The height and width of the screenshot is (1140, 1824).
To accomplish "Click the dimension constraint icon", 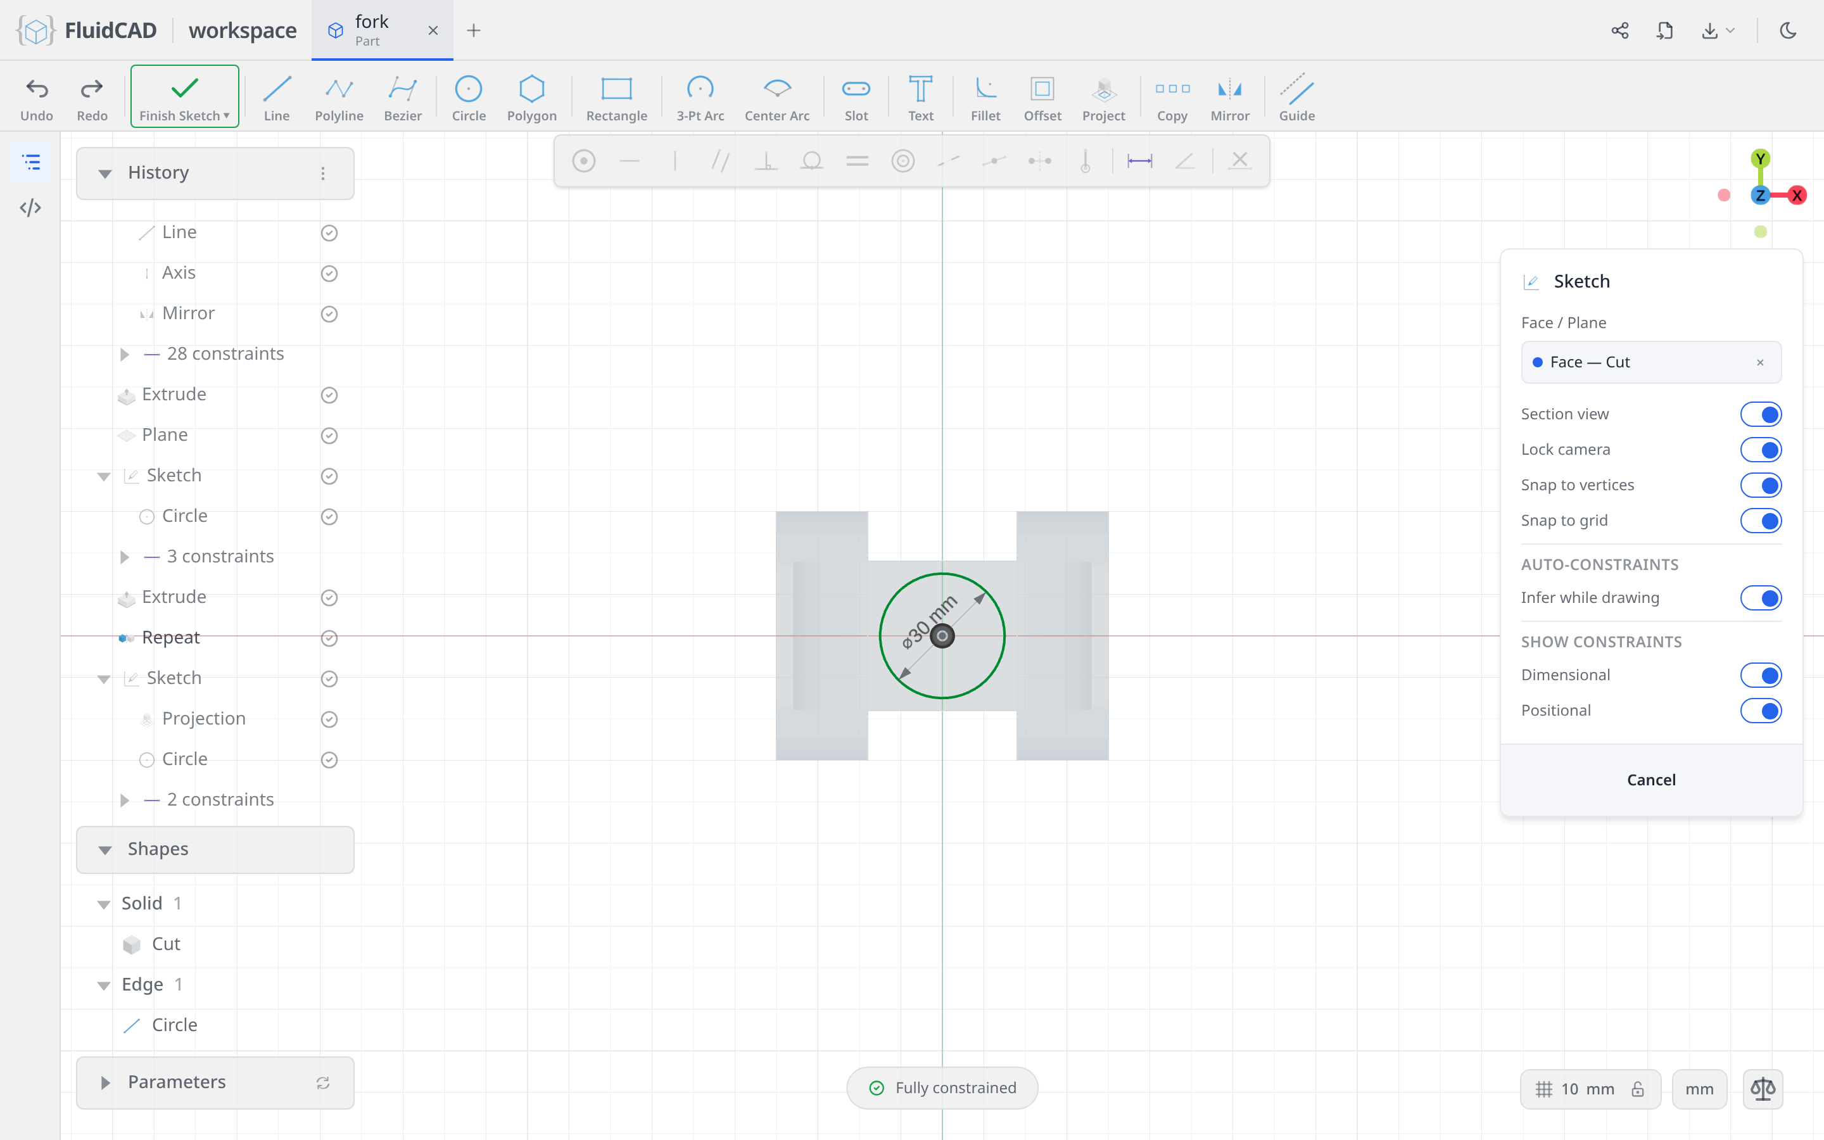I will click(1139, 161).
